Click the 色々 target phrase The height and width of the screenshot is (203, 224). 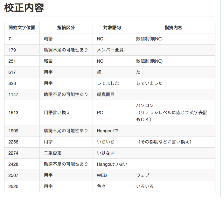[101, 186]
